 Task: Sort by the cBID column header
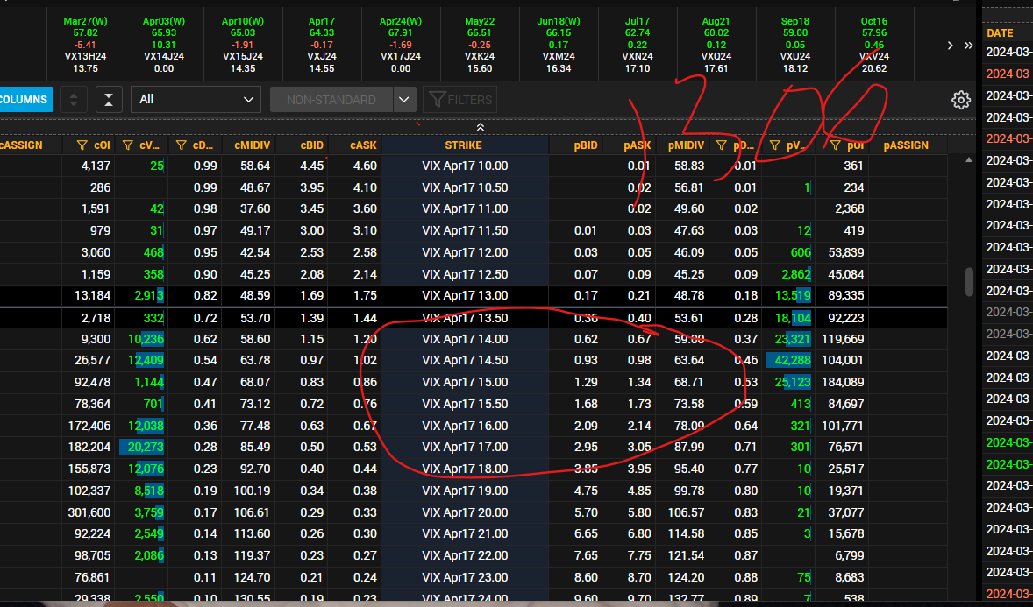click(311, 145)
